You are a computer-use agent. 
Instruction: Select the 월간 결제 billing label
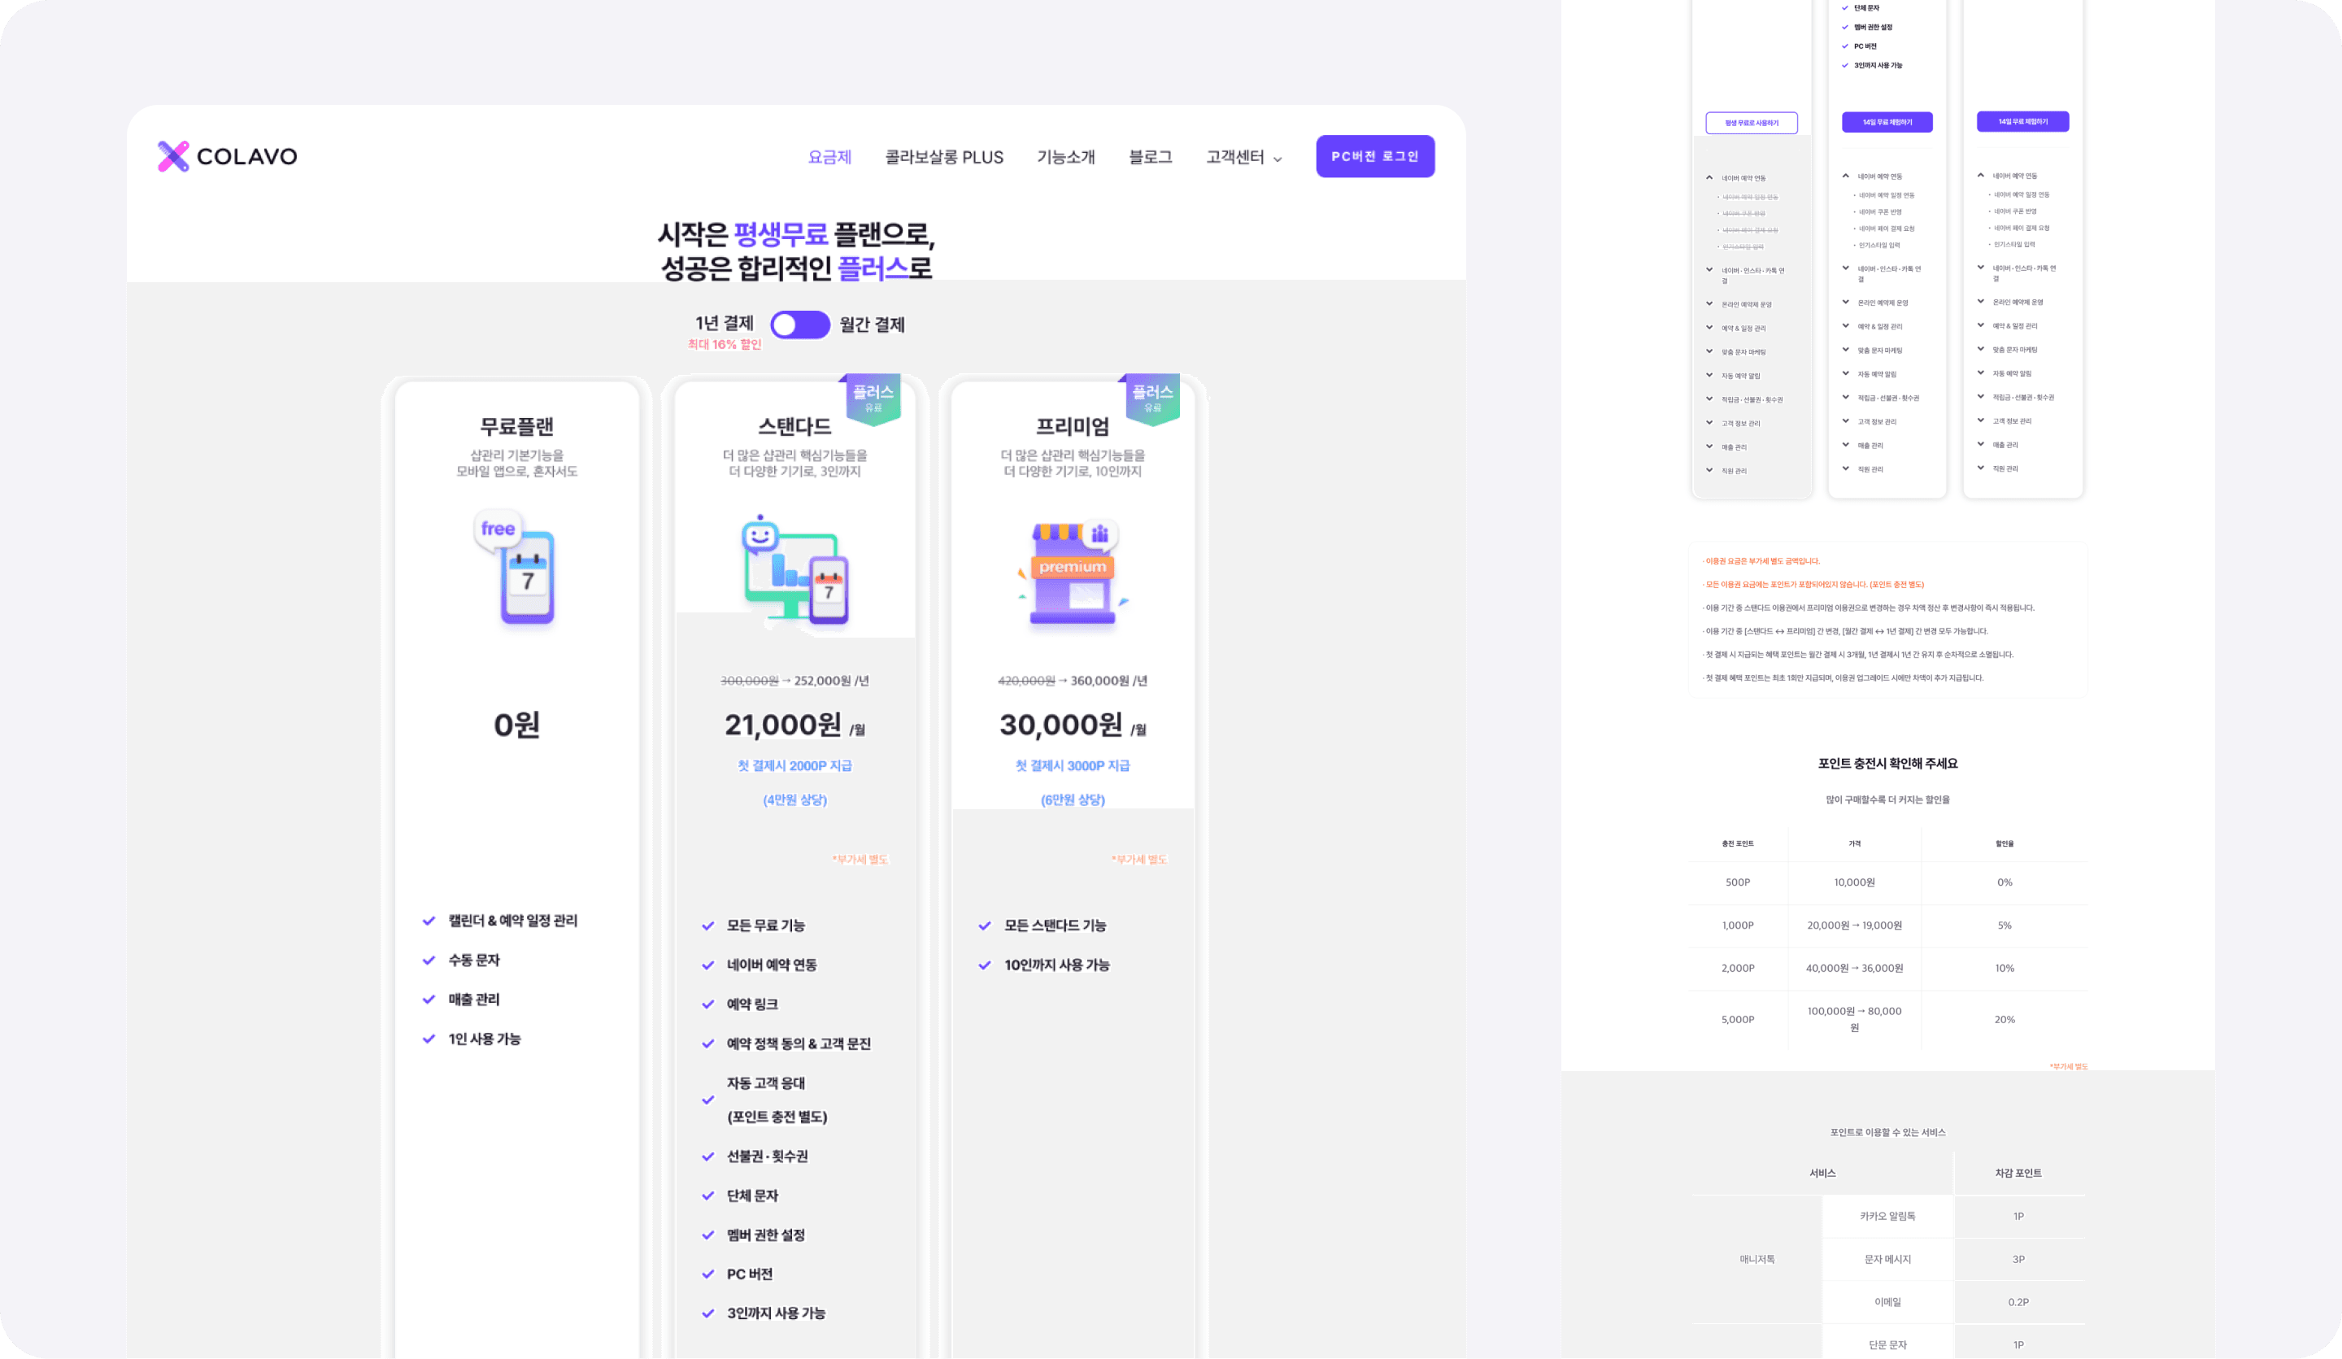point(872,325)
